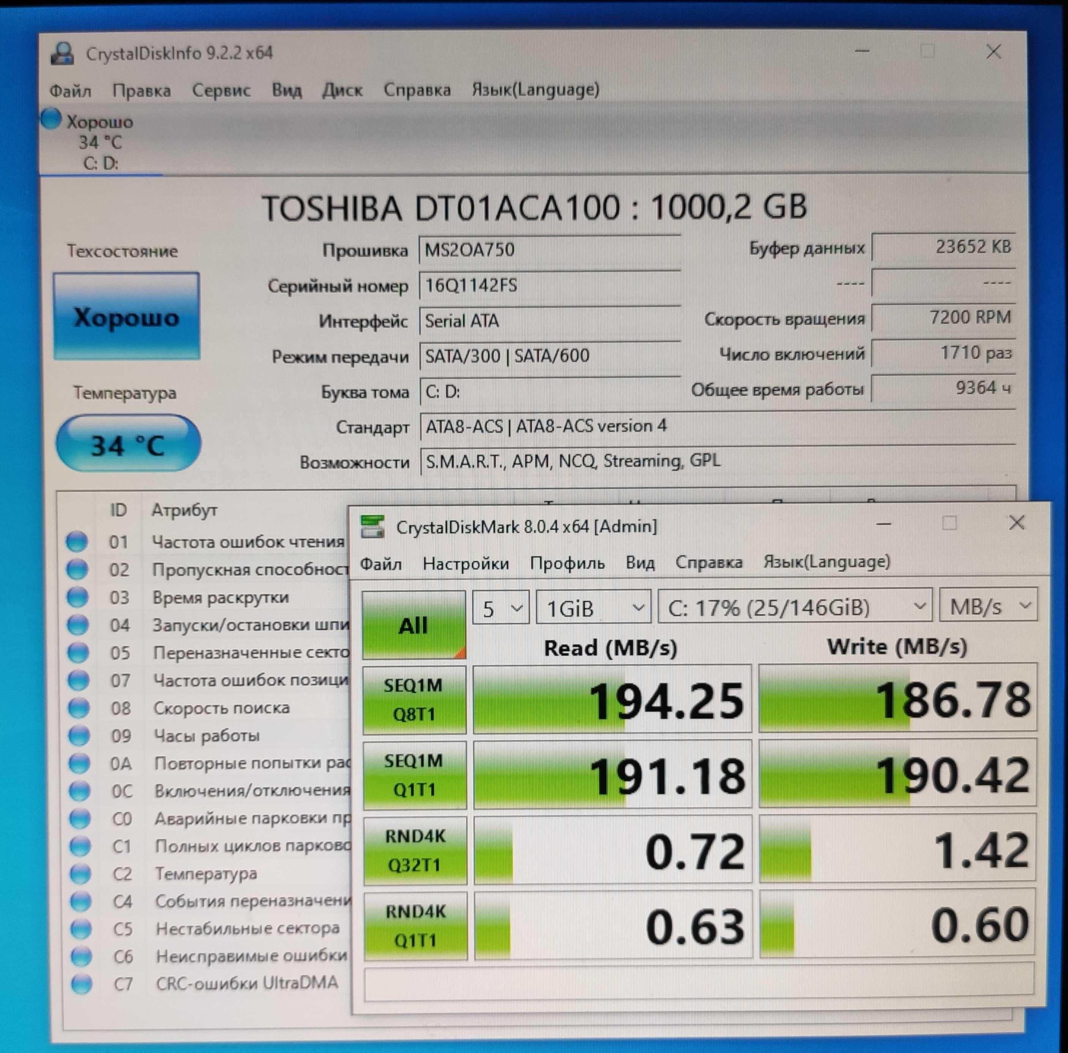Screen dimensions: 1068x1053
Task: Click the empty comment field in CrystalDiskMark
Action: coord(699,982)
